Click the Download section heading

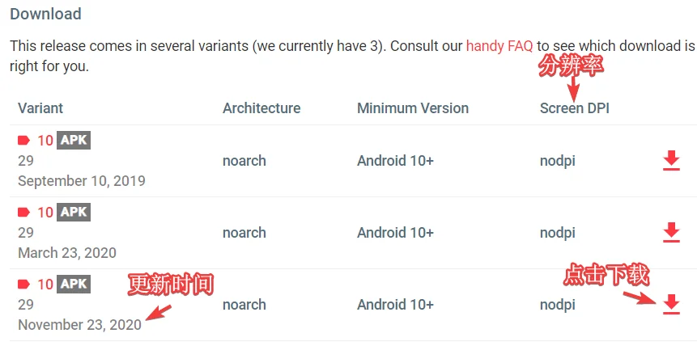(45, 14)
